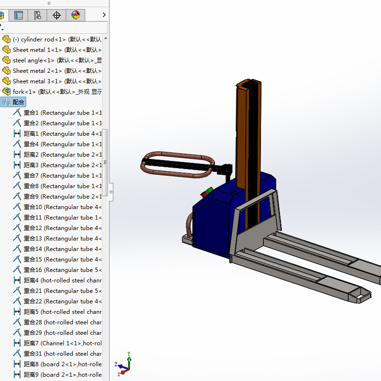The image size is (381, 381).
Task: Select the green button on the truck
Action: point(210,190)
